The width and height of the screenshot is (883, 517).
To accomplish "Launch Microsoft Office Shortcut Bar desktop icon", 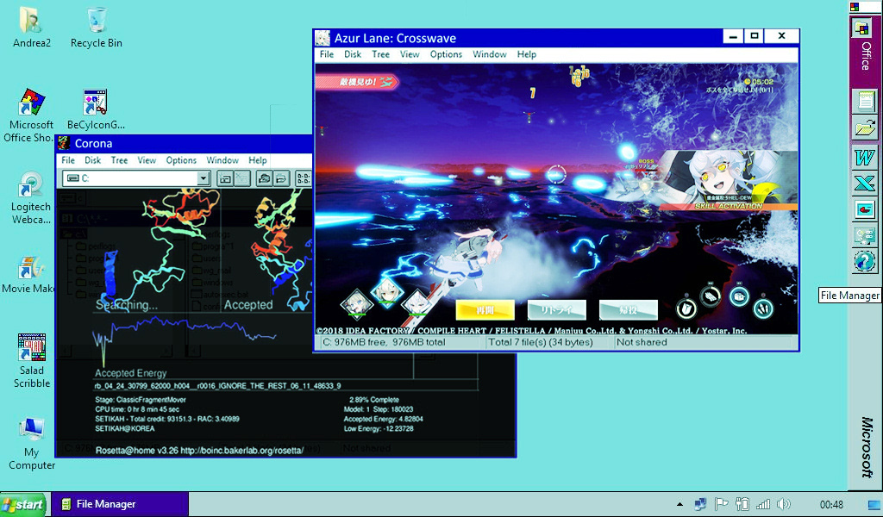I will coord(32,115).
